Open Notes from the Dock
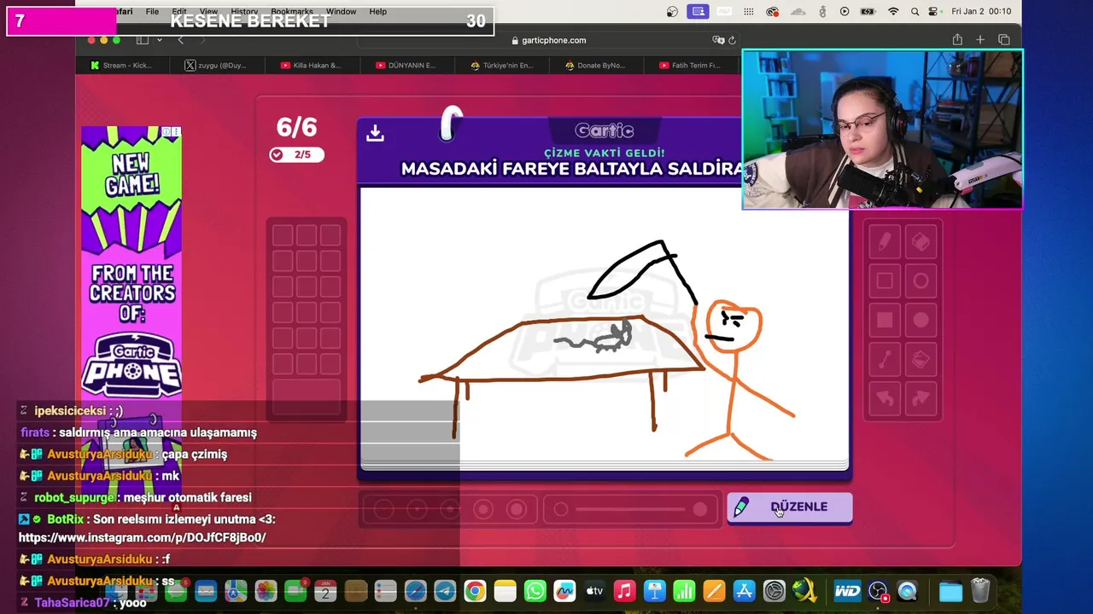1093x614 pixels. click(x=505, y=591)
